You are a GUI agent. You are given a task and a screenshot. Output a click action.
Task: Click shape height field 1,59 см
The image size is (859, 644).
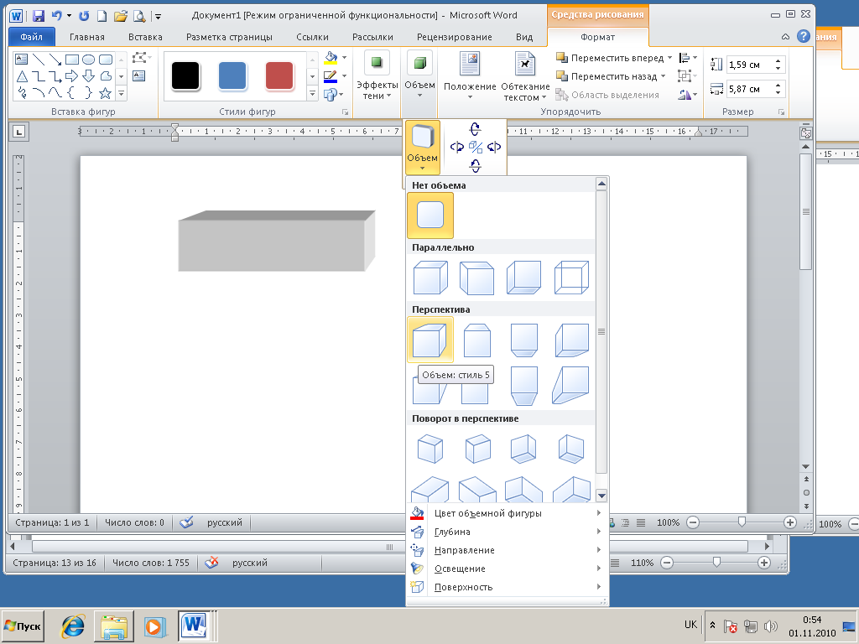749,65
